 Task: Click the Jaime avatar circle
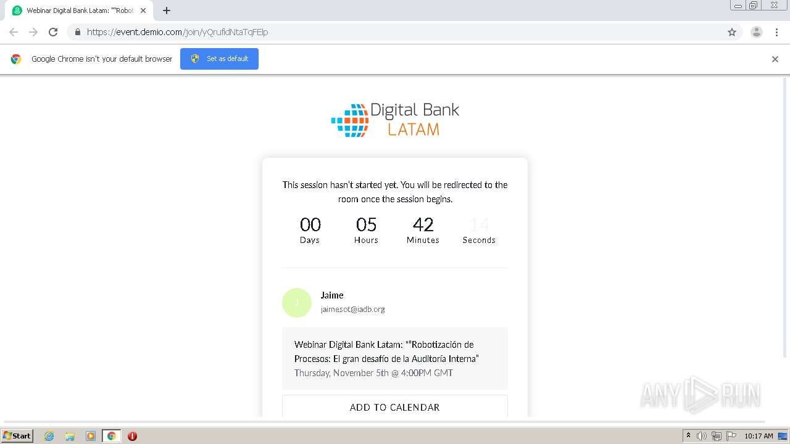pyautogui.click(x=297, y=302)
